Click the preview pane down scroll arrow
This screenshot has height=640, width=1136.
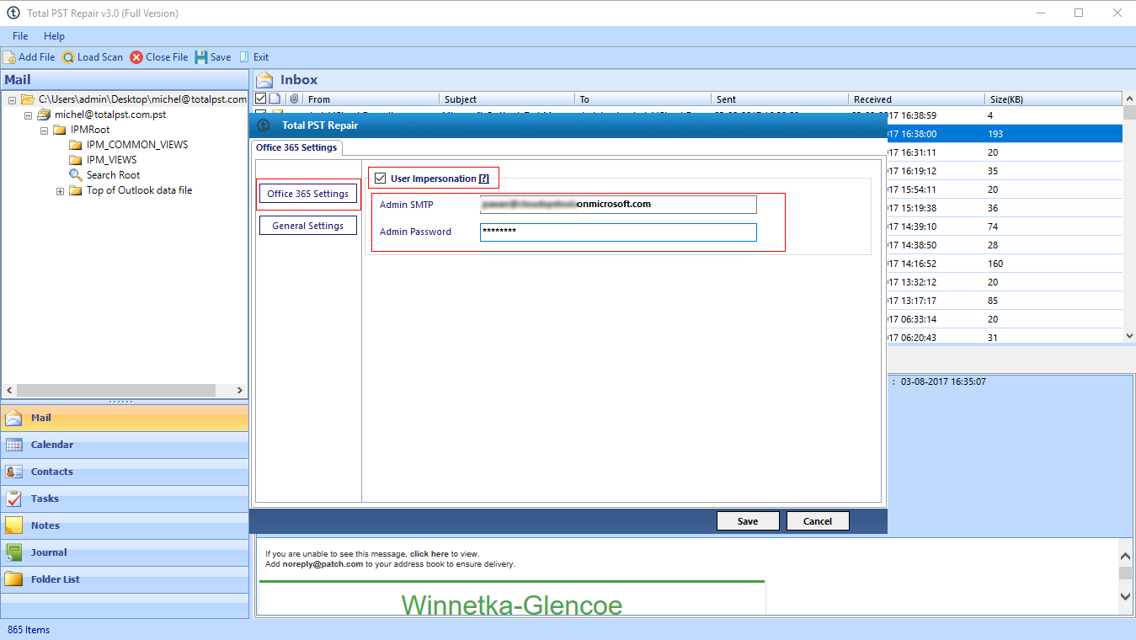coord(1126,596)
